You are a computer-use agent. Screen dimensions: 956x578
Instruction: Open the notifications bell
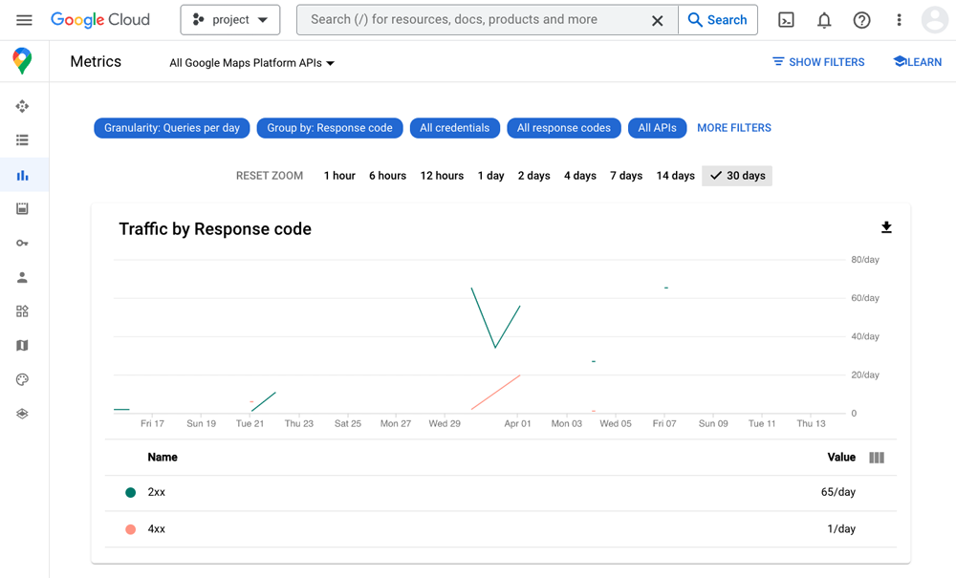click(x=823, y=19)
